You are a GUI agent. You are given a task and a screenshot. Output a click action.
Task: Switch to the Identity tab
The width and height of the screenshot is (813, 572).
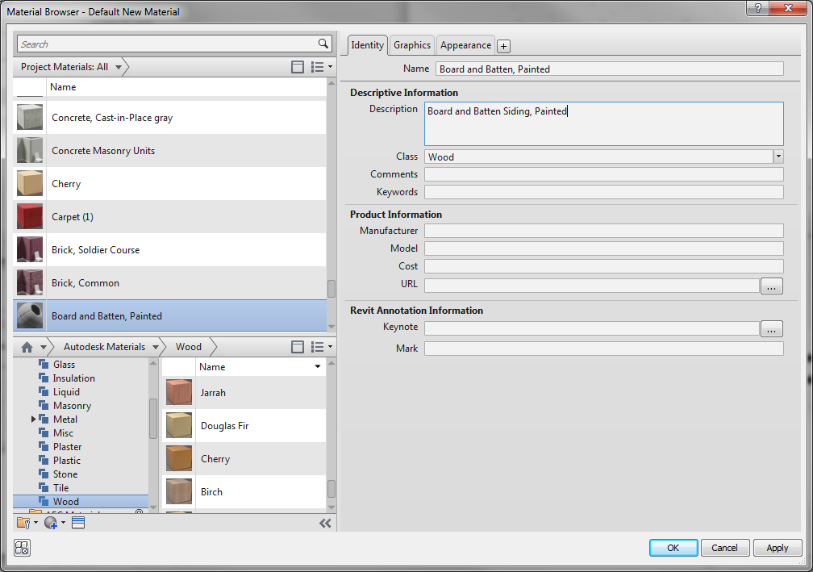367,45
